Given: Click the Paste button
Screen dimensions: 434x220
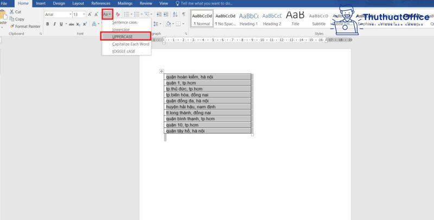Looking at the screenshot, I should click(x=3, y=18).
